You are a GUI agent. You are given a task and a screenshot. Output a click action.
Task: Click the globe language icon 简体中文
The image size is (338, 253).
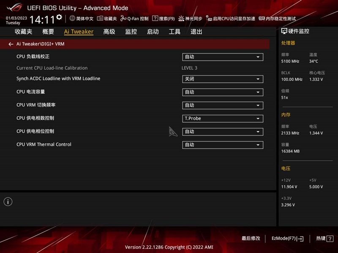(x=72, y=18)
